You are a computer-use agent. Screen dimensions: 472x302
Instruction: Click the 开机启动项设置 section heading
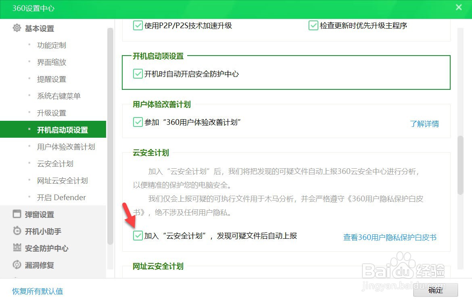click(158, 56)
